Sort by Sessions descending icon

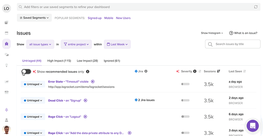click(219, 71)
